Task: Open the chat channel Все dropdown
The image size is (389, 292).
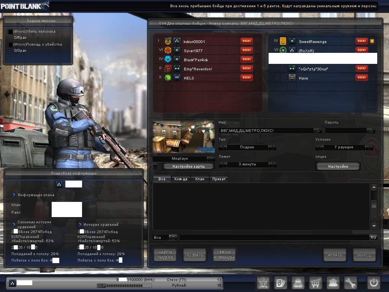Action: [x=173, y=237]
